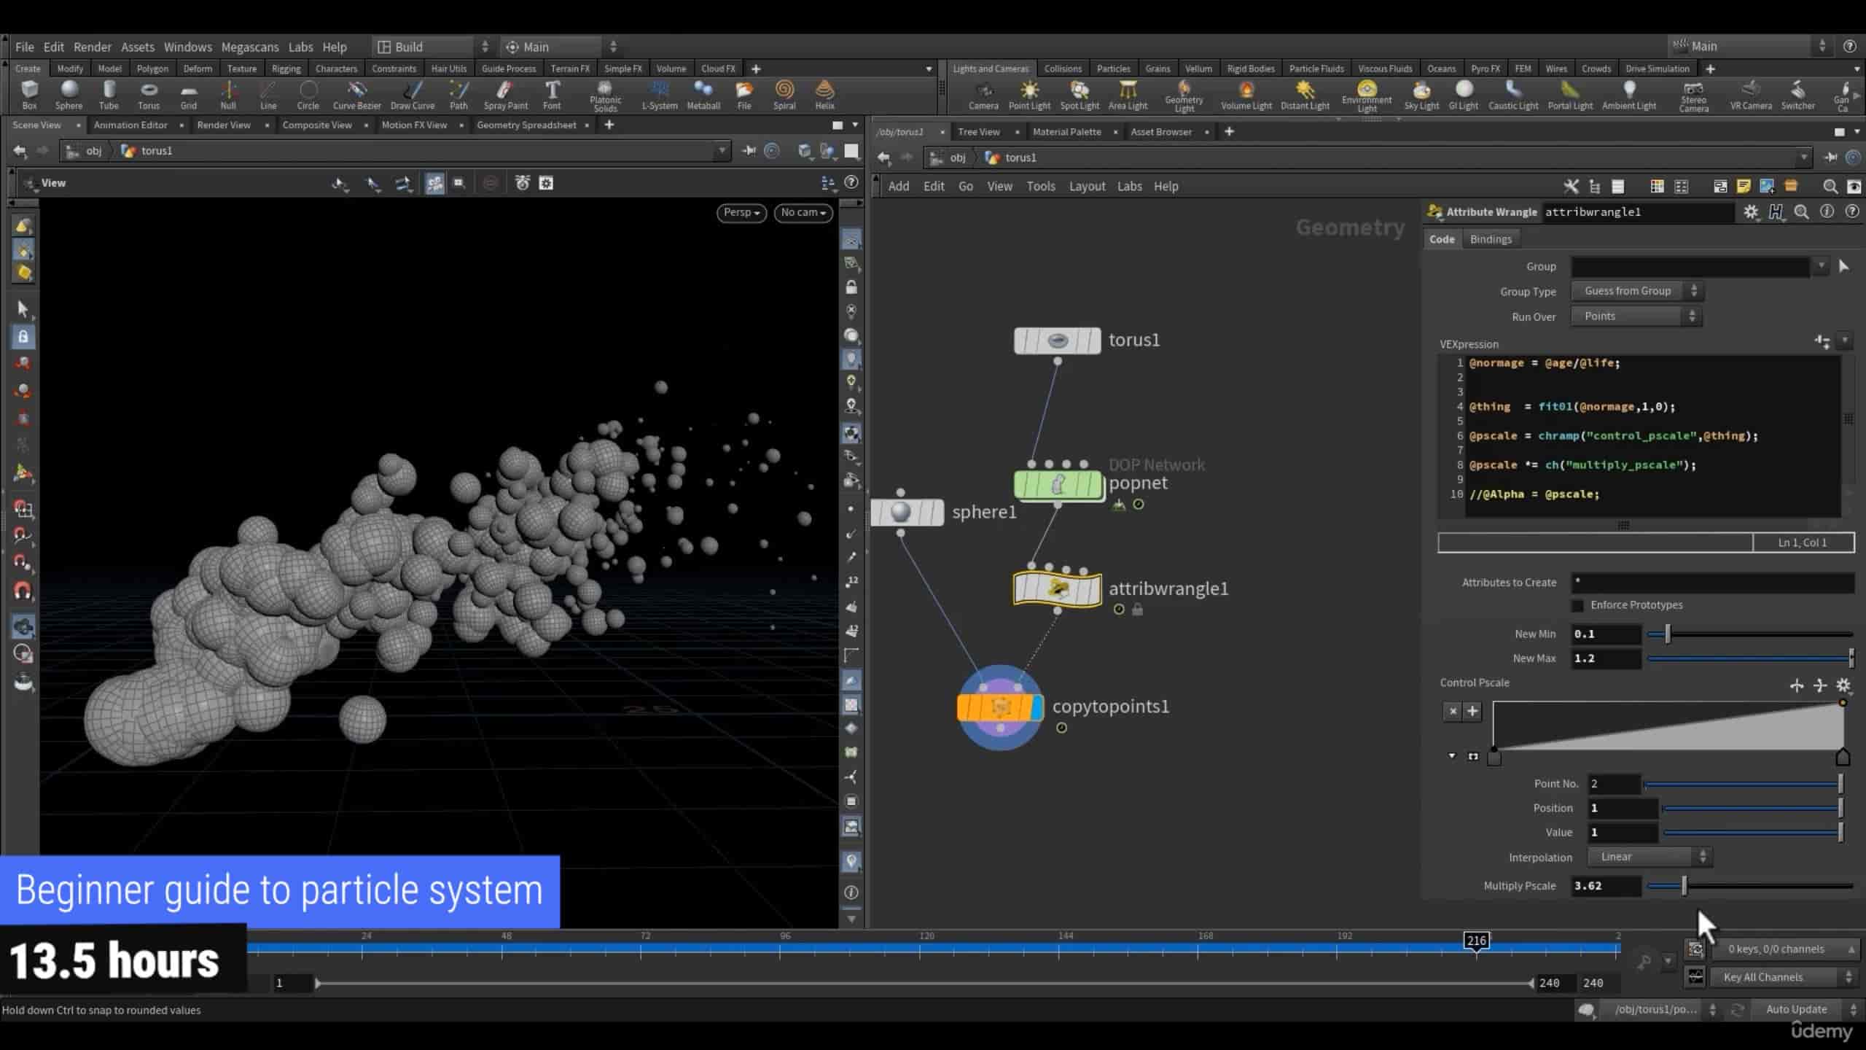Add a Torus from the shelf

pos(149,96)
